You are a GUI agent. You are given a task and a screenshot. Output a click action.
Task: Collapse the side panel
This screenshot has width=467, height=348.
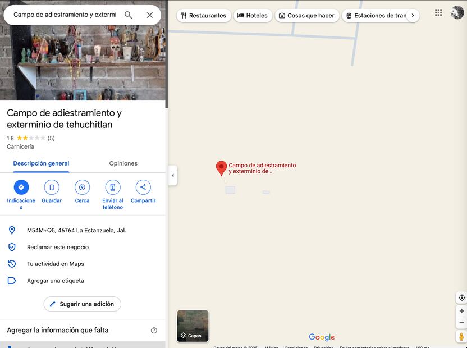click(x=172, y=176)
